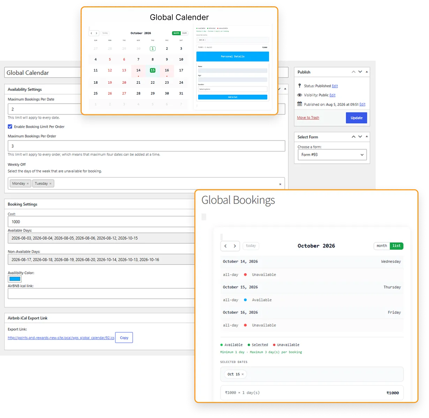Toggle Enable Booking Limit Per Order checkbox
This screenshot has height=418, width=429.
click(x=10, y=127)
